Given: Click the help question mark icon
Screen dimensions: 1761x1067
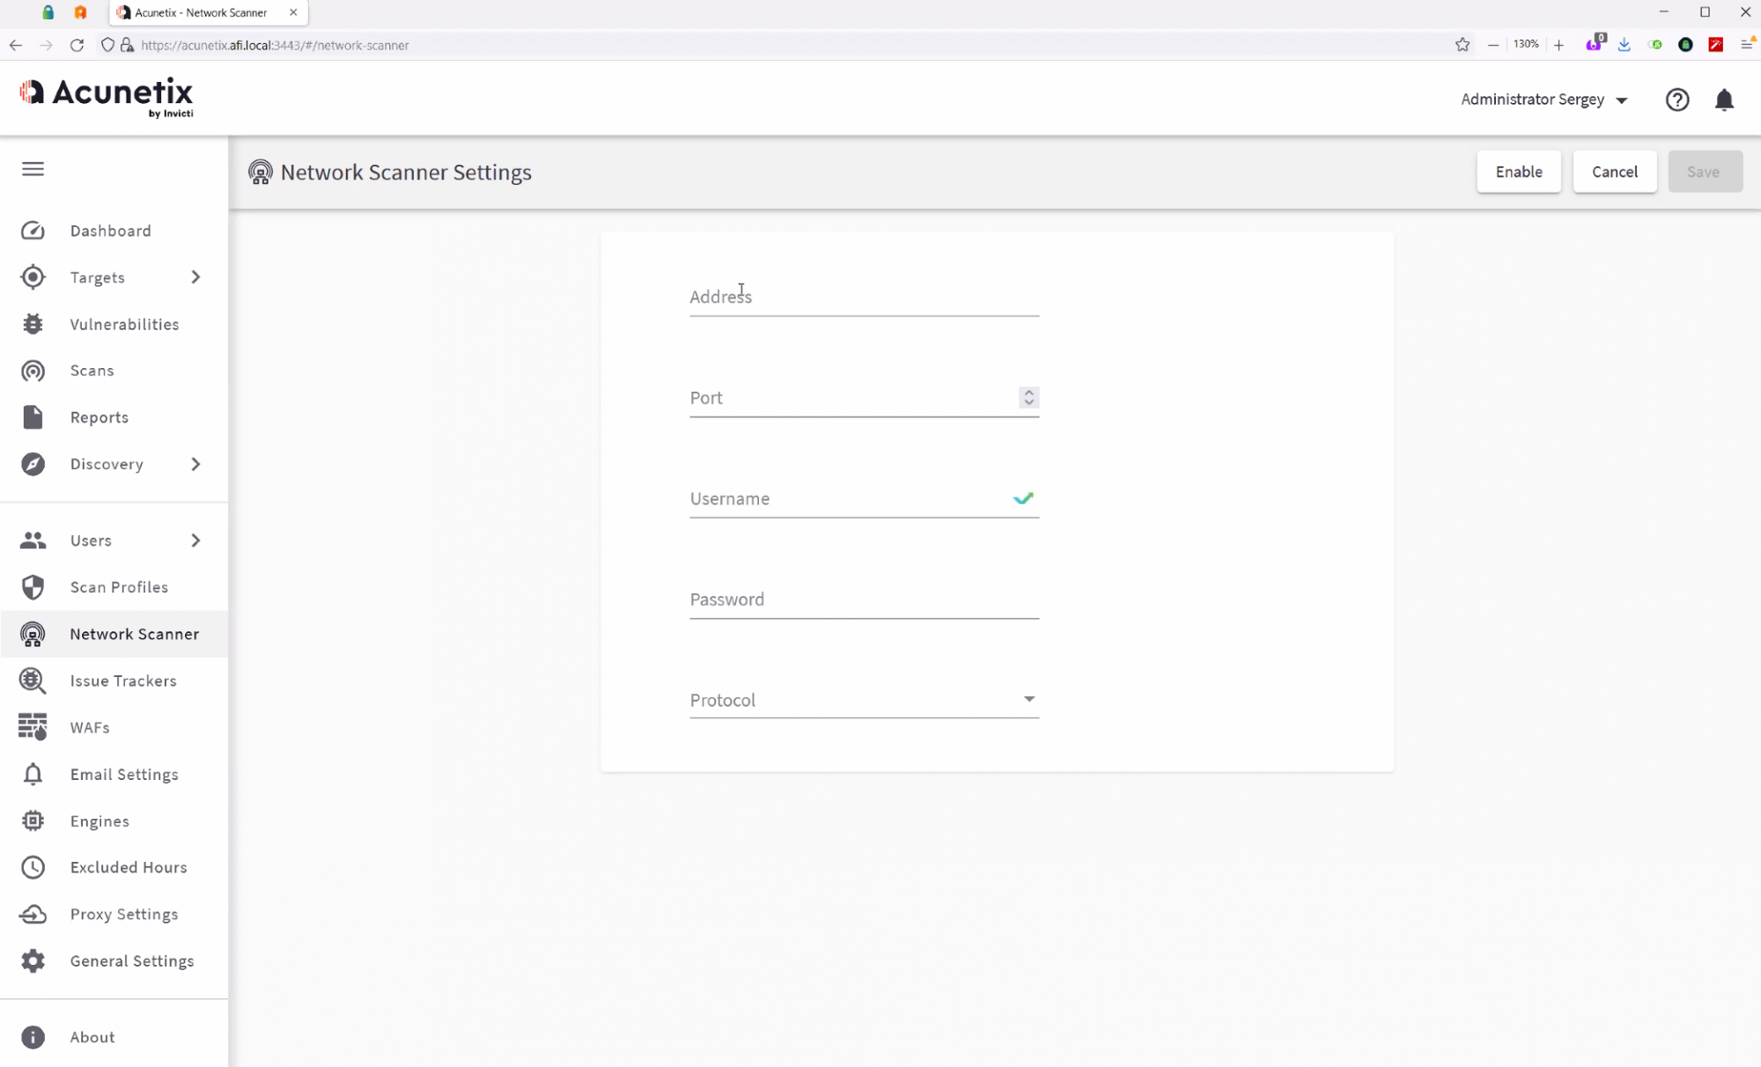Looking at the screenshot, I should pos(1676,100).
